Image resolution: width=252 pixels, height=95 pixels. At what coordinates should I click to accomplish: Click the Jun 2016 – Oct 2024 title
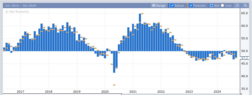[21, 6]
